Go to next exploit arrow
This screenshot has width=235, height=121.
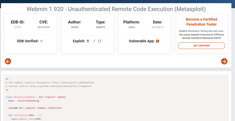[x=224, y=61]
